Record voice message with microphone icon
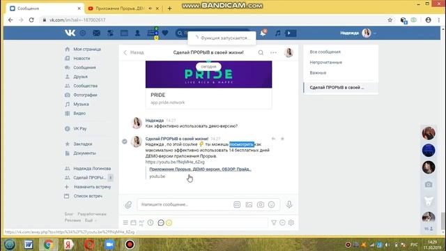 coord(289,204)
